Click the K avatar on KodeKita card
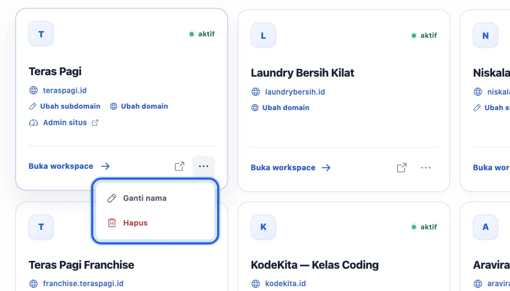510x291 pixels. (263, 227)
